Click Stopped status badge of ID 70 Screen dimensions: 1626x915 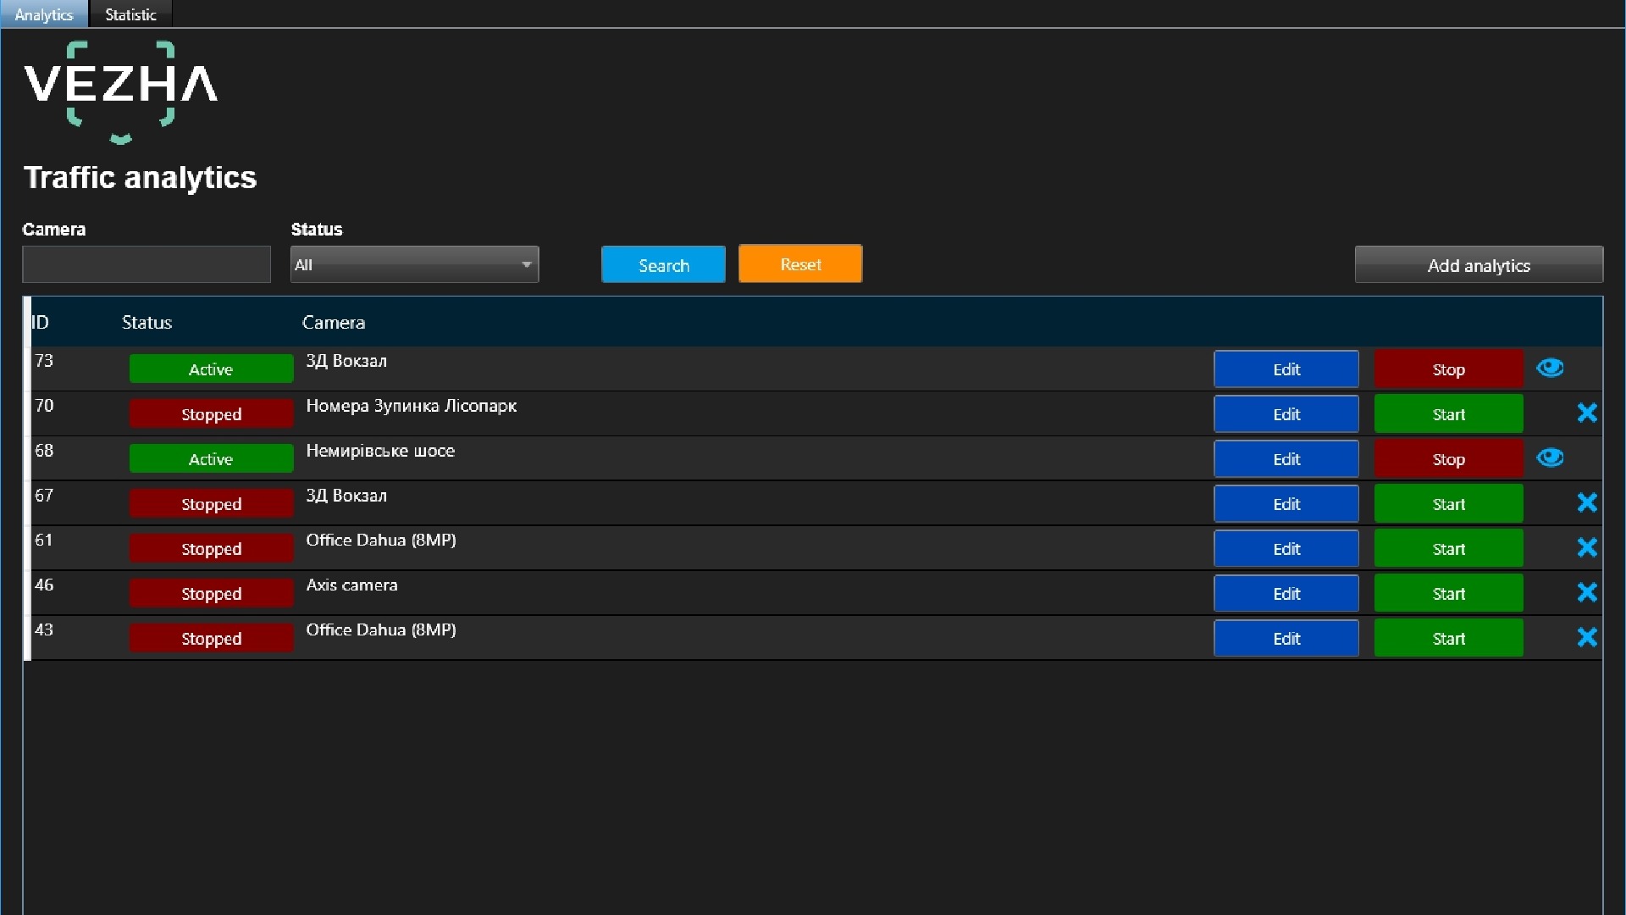tap(211, 413)
